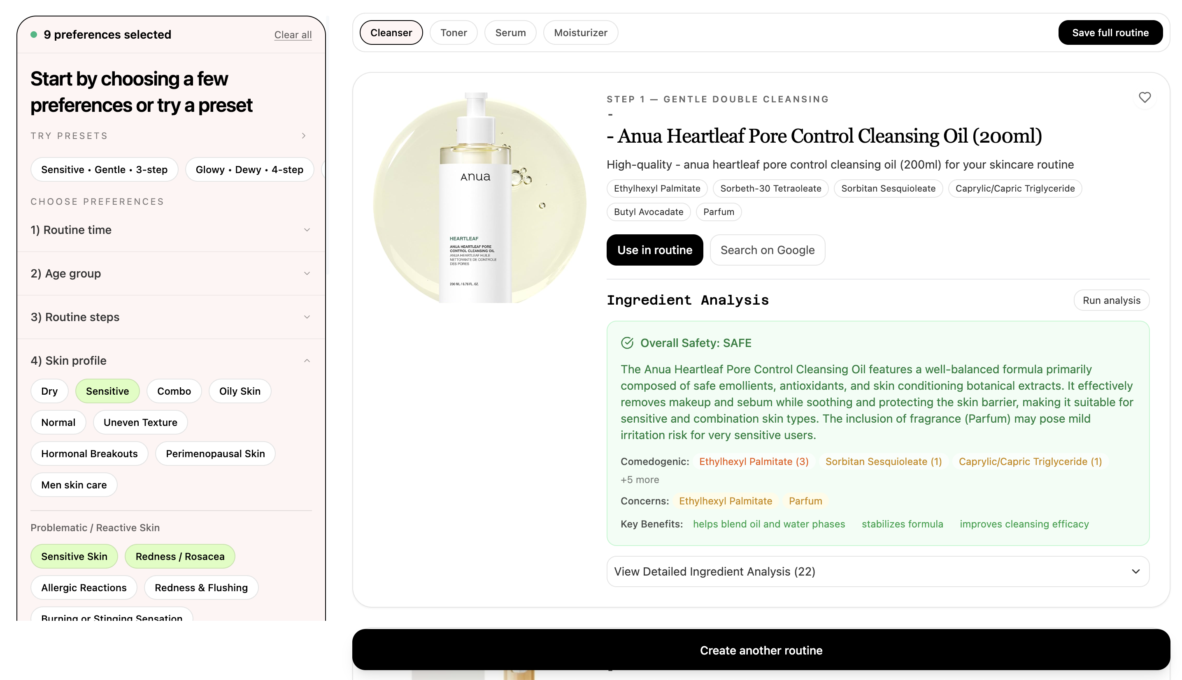Image resolution: width=1182 pixels, height=680 pixels.
Task: Click "Clear all" to reset preferences
Action: 293,35
